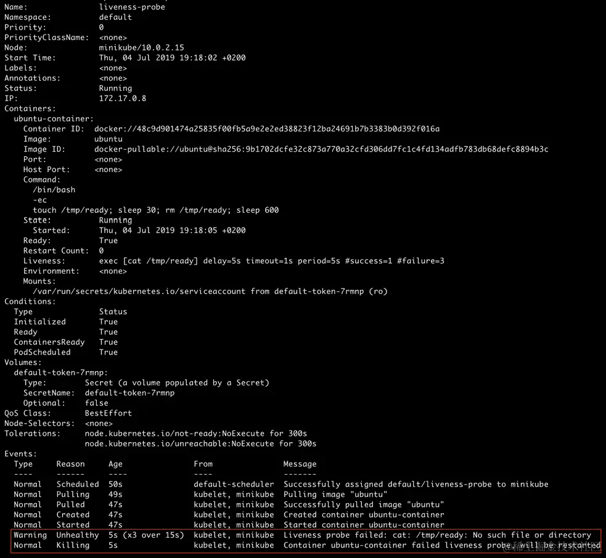Click the 'PodScheduled' condition row
The image size is (606, 558).
coord(66,352)
